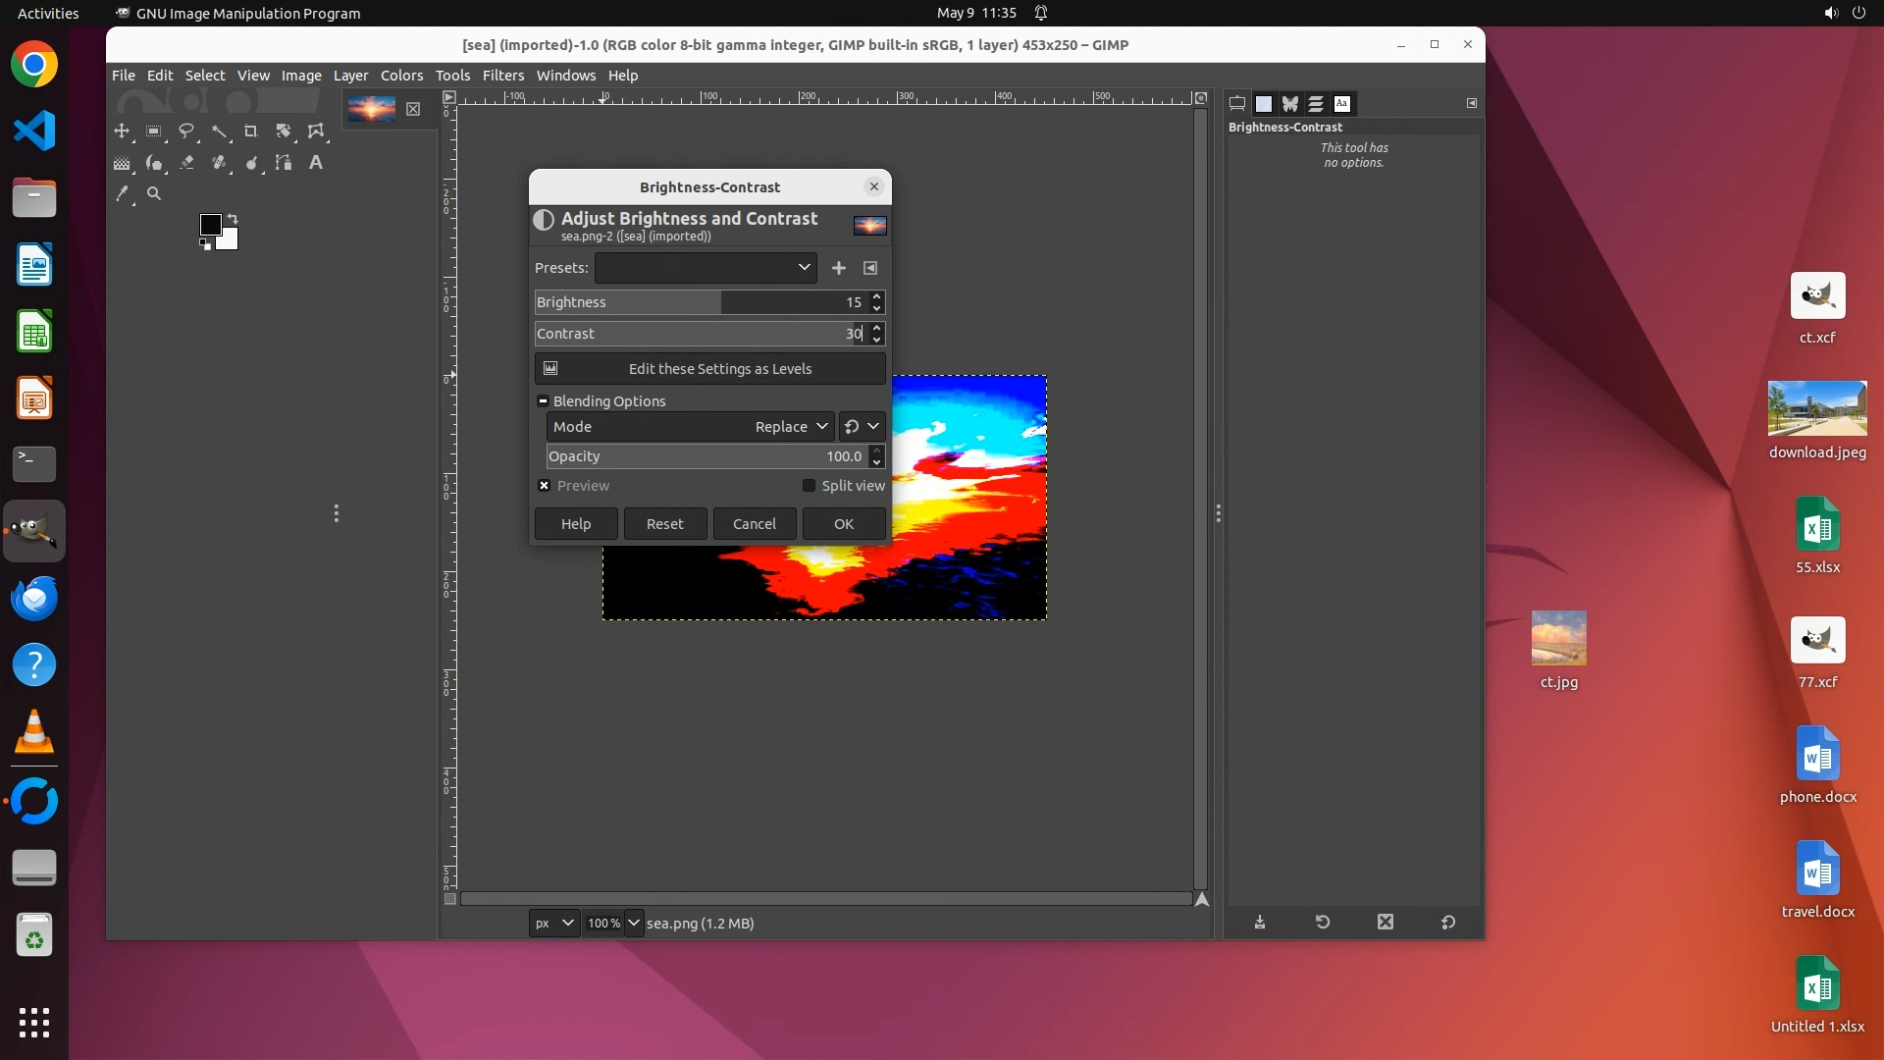Screen dimensions: 1884x1060
Task: Select the Heal tool
Action: pyautogui.click(x=219, y=163)
